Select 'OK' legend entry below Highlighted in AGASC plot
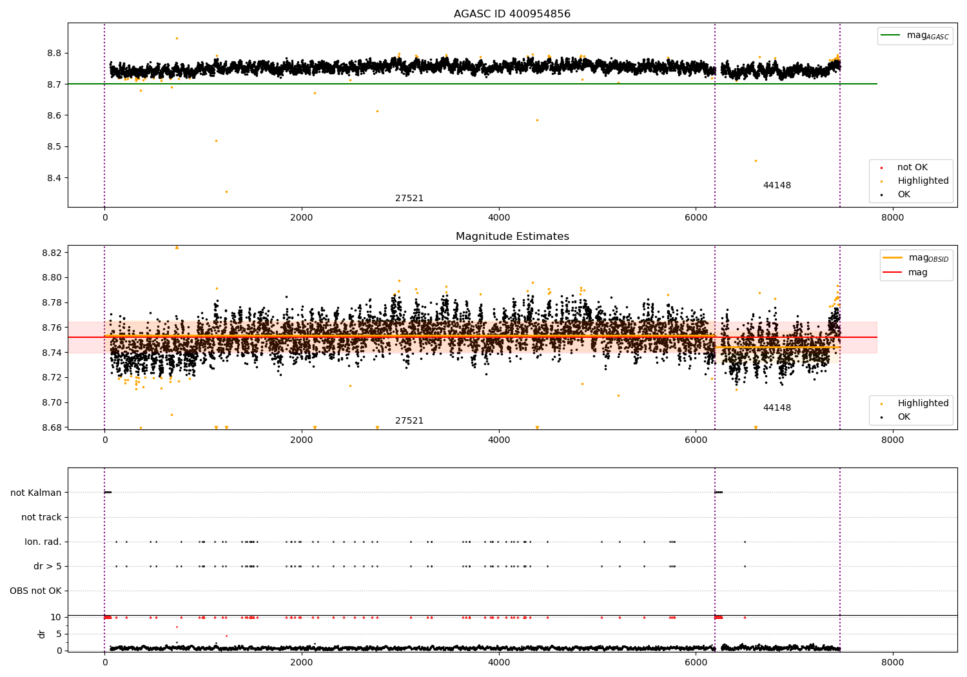Image resolution: width=967 pixels, height=677 pixels. (x=896, y=195)
